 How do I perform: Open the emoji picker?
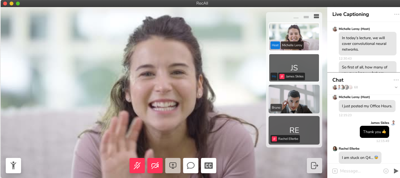[x=386, y=171]
